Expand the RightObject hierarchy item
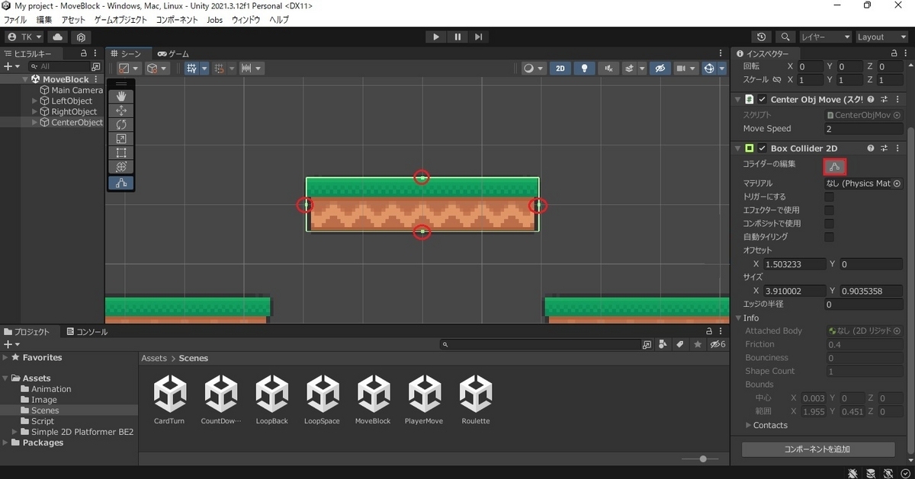 (35, 112)
